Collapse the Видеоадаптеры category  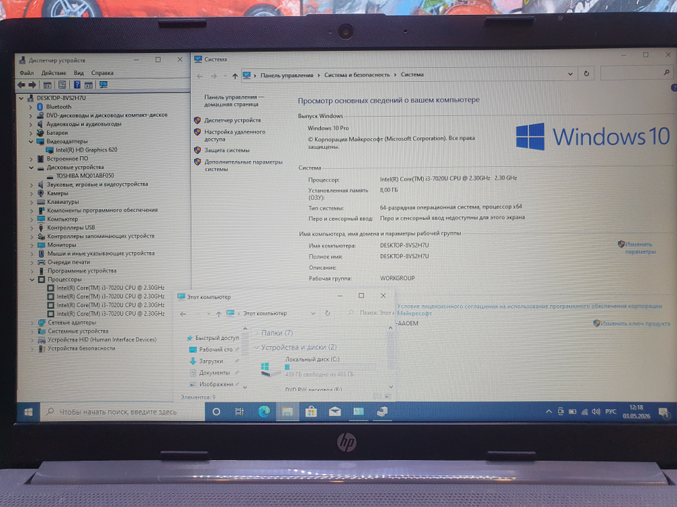coord(30,141)
